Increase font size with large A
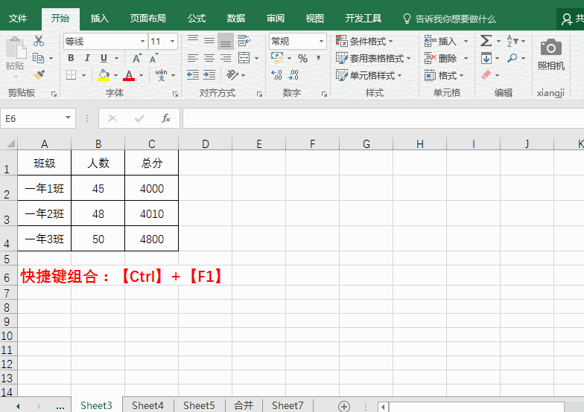 137,58
